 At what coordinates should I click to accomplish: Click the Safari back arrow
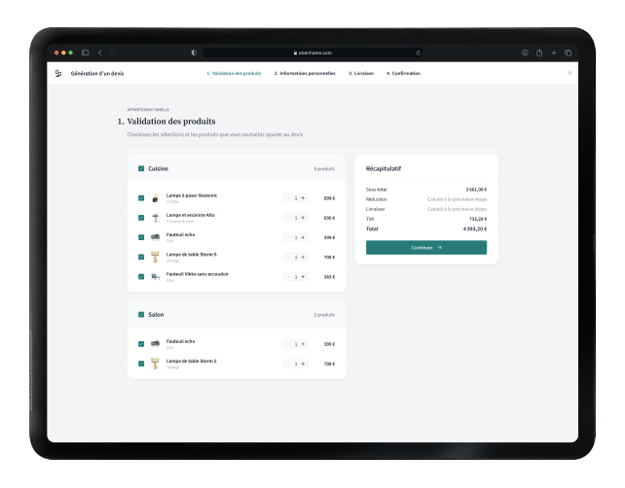click(x=99, y=52)
